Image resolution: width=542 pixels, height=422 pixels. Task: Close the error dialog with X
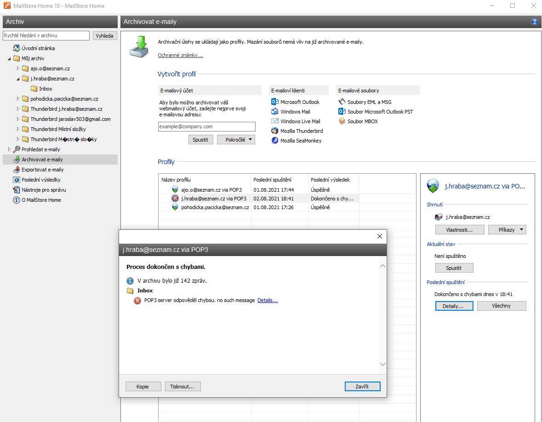pyautogui.click(x=380, y=236)
